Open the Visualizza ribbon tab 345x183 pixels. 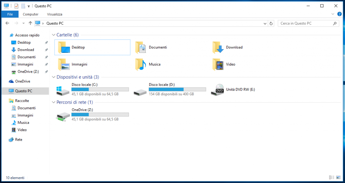coord(55,14)
